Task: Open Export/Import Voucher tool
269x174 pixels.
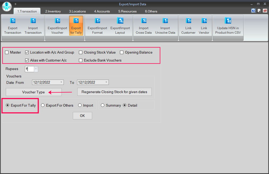Action: (x=57, y=26)
